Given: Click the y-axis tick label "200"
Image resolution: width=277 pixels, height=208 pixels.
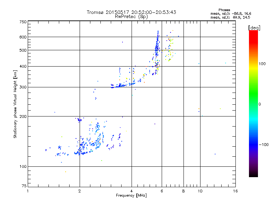Looking at the screenshot, I should [23, 116].
